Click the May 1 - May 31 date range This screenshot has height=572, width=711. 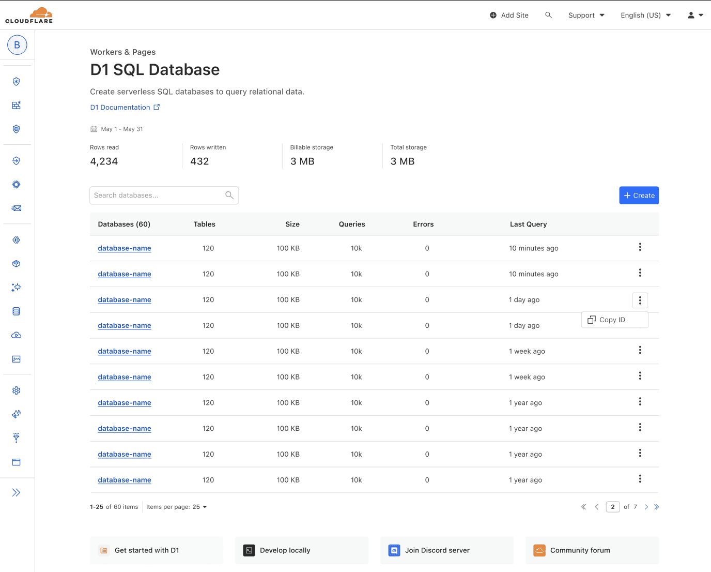pyautogui.click(x=117, y=129)
